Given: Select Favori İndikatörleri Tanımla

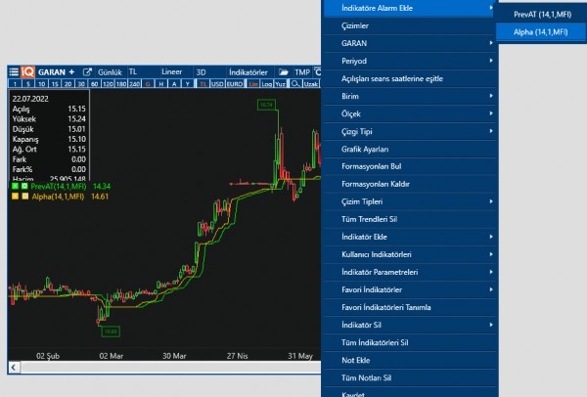Looking at the screenshot, I should pyautogui.click(x=410, y=307).
